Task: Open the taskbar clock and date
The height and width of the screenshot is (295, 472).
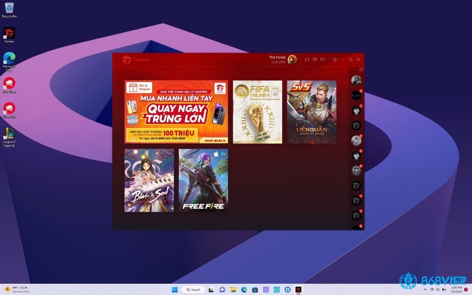Action: [x=456, y=290]
